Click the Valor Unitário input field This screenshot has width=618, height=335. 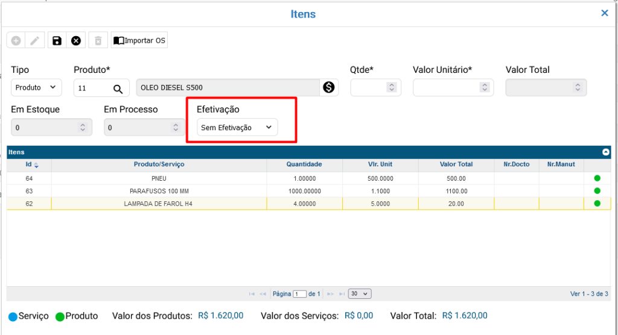pos(447,88)
